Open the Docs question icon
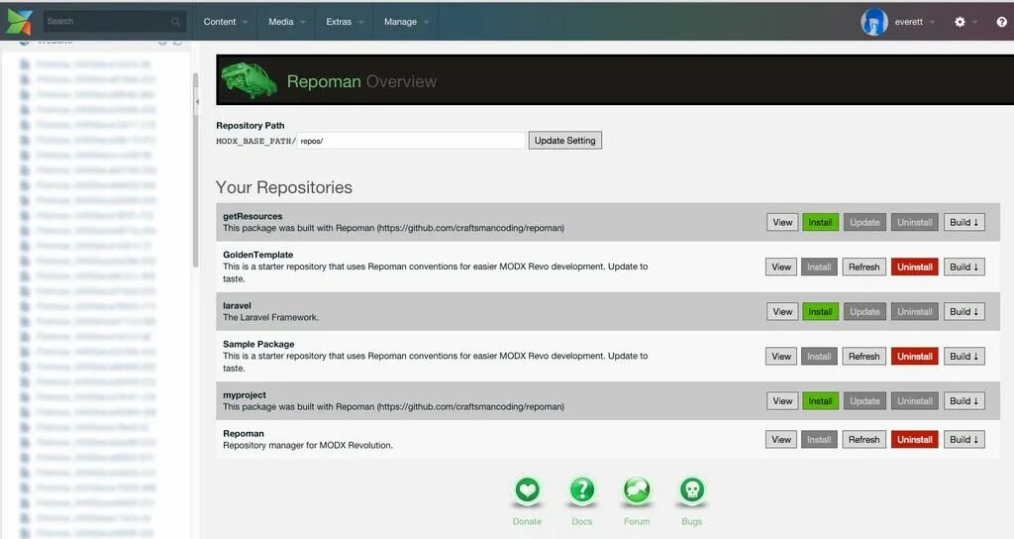 582,489
